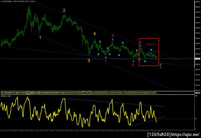This screenshot has width=201, height=138.
Task: Select the magenta wave label 2
Action: [113, 36]
